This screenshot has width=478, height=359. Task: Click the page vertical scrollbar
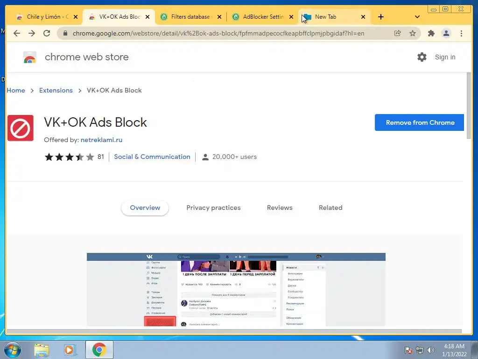pyautogui.click(x=469, y=106)
